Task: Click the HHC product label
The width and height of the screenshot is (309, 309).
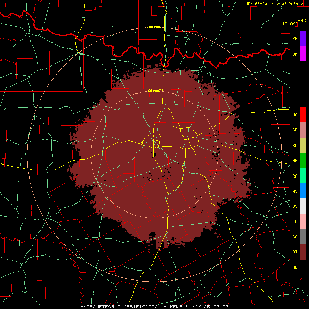Action: [301, 21]
